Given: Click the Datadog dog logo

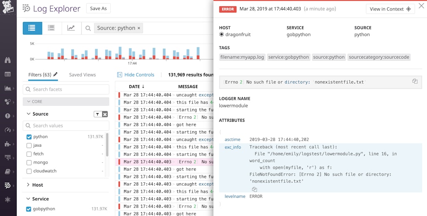Looking at the screenshot, I should [8, 7].
